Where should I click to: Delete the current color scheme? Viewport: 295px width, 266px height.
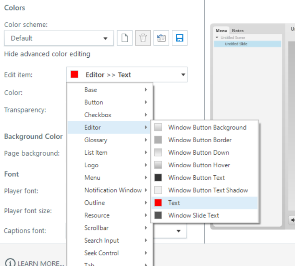point(143,38)
